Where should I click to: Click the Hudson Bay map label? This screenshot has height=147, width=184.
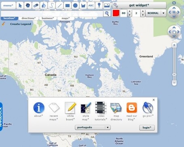click(x=89, y=76)
